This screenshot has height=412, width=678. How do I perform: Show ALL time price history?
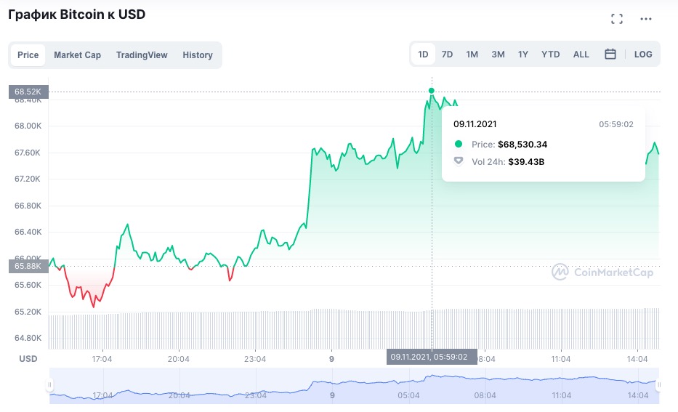581,54
